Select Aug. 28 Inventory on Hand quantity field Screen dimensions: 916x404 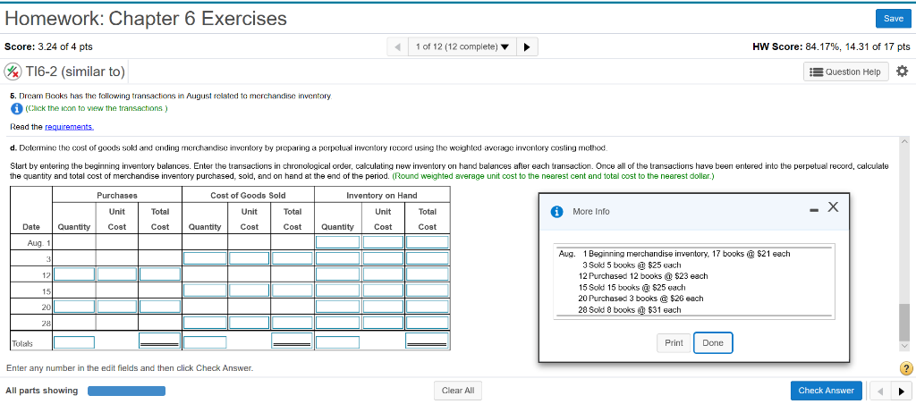(x=338, y=322)
